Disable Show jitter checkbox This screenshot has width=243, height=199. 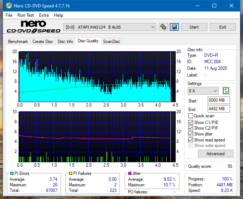tap(191, 134)
